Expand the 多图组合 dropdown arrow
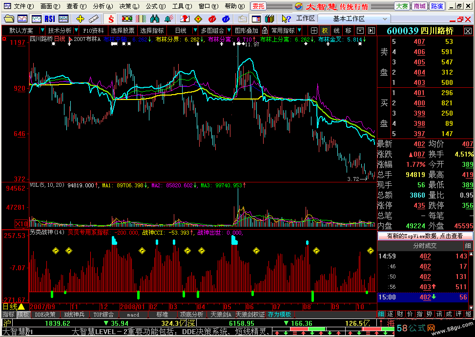The height and width of the screenshot is (337, 475). point(229,30)
